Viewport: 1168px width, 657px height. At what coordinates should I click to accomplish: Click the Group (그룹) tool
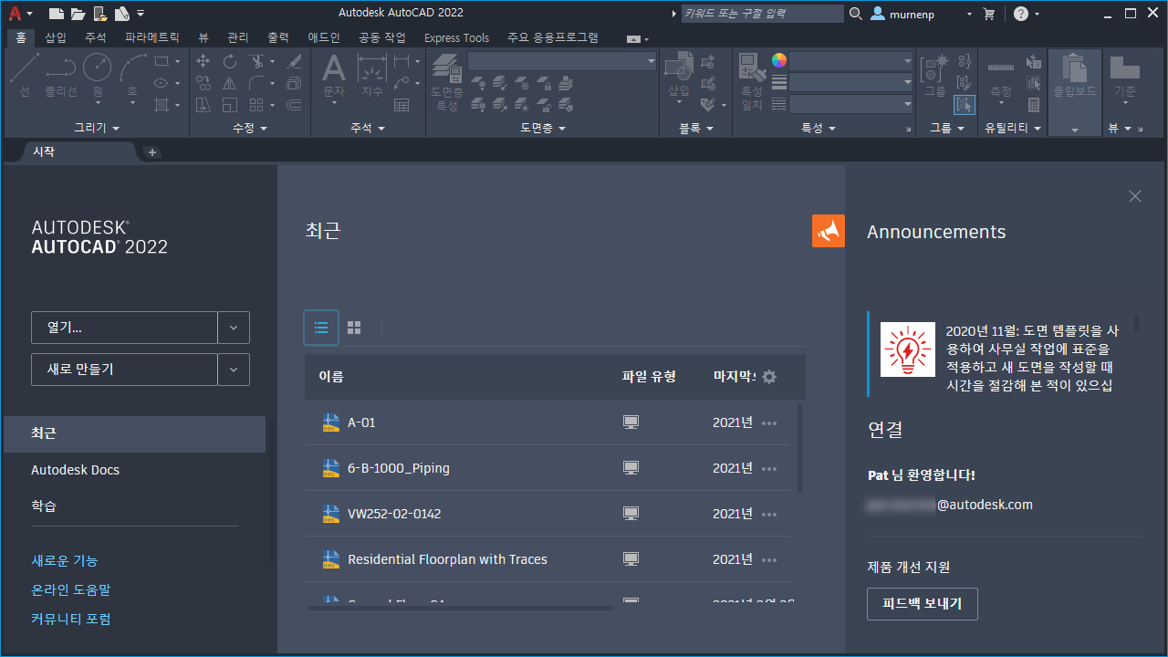point(935,75)
